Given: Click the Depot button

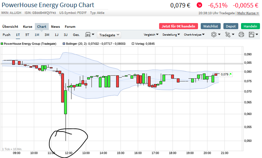Looking at the screenshot, I should (231, 26).
